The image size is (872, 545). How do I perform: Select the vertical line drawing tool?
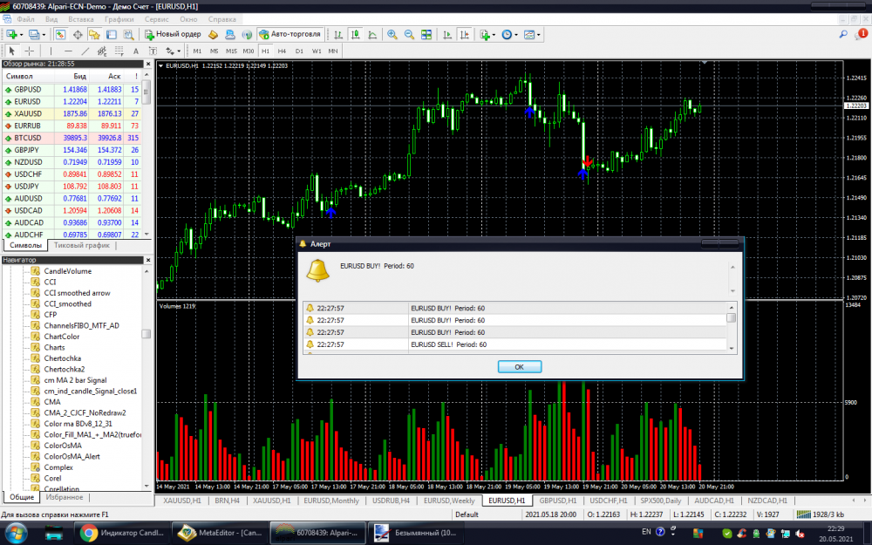tap(51, 51)
